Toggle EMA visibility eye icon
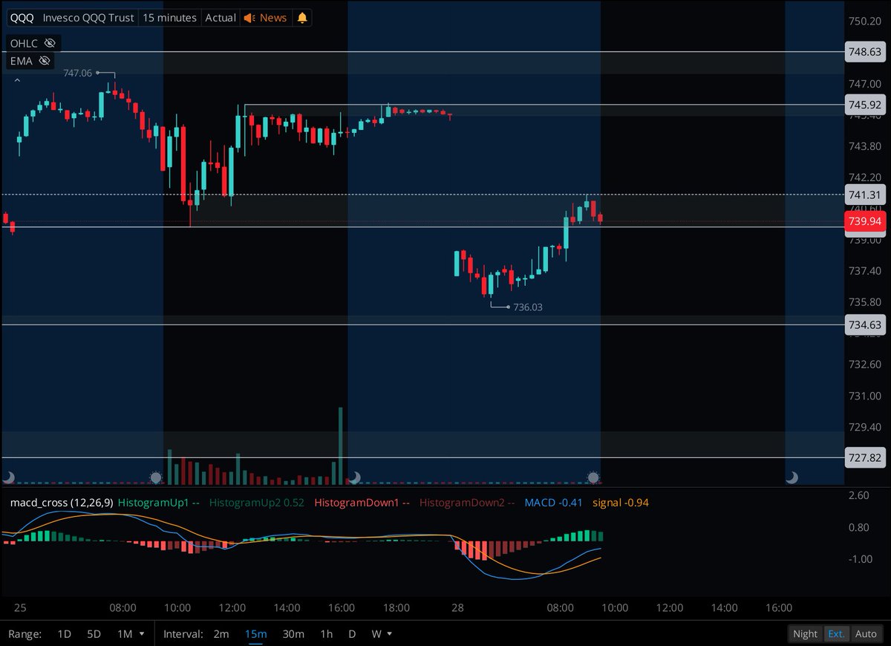The height and width of the screenshot is (646, 891). [45, 61]
